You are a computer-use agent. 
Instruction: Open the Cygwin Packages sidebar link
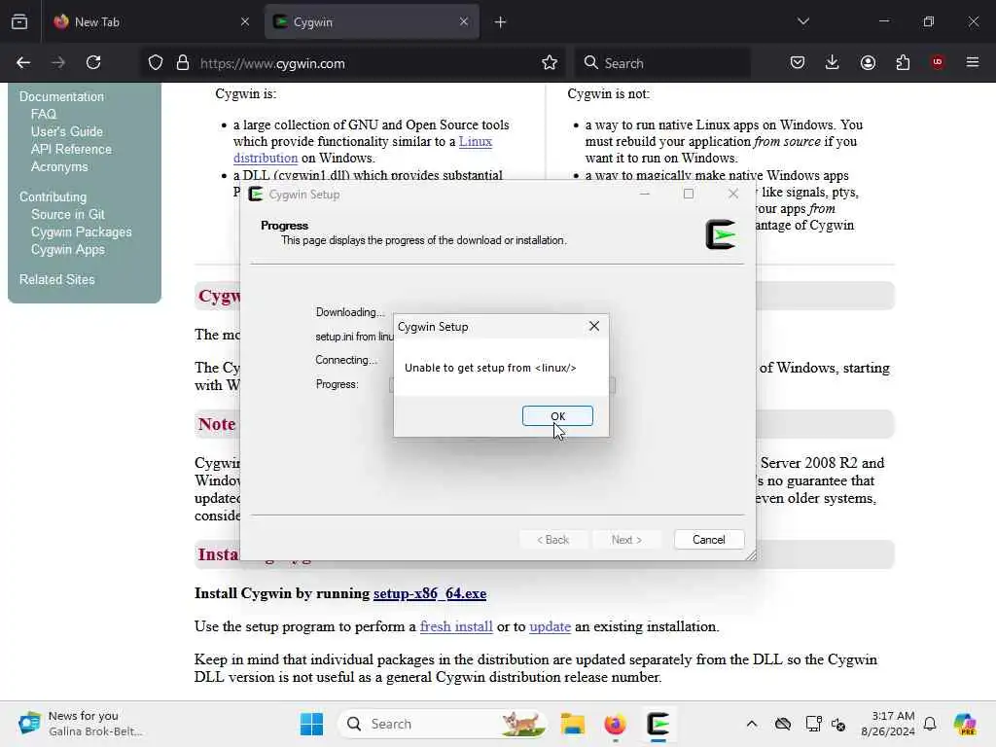[82, 231]
